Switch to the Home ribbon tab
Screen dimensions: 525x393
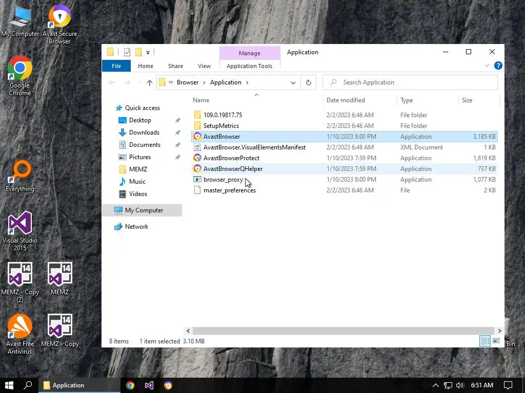pyautogui.click(x=145, y=66)
